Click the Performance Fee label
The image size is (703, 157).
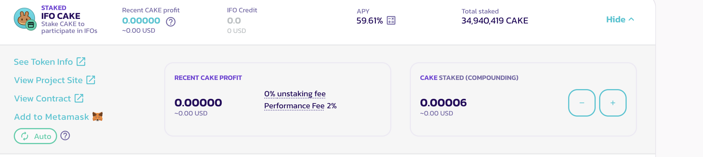click(x=294, y=106)
